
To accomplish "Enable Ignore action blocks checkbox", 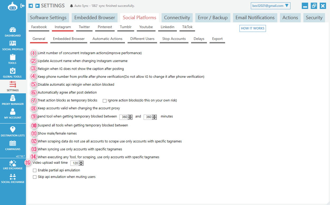I will click(x=105, y=100).
